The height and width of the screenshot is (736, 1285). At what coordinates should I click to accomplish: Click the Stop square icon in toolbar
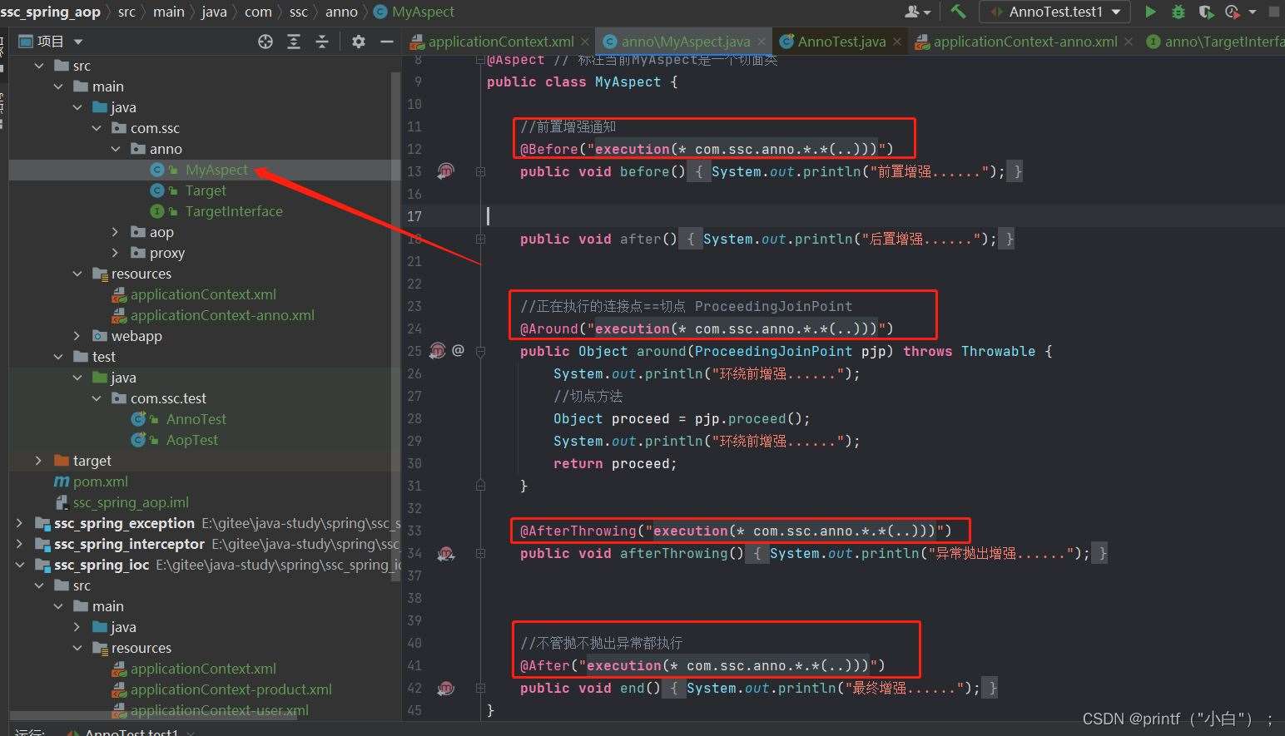(x=1274, y=12)
